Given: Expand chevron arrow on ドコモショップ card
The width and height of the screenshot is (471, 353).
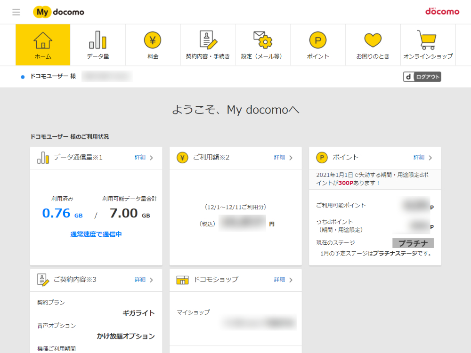Looking at the screenshot, I should click(x=291, y=280).
